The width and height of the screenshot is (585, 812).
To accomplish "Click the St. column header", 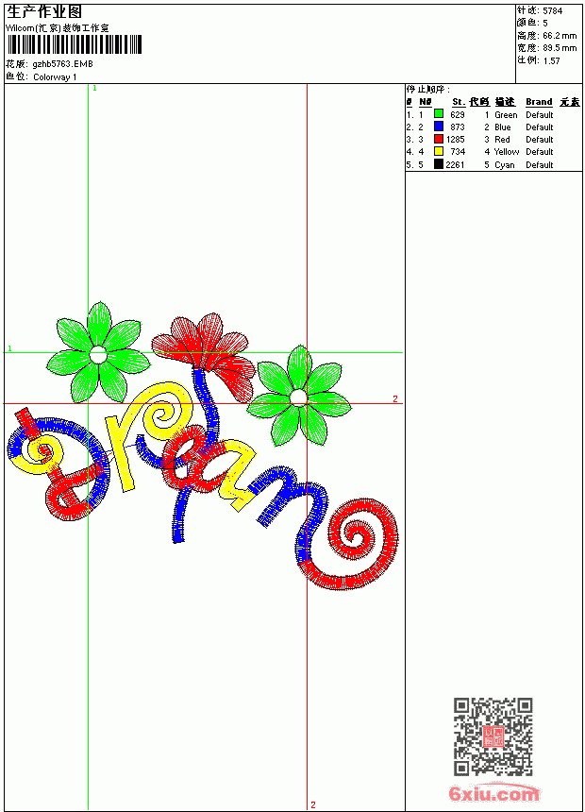I will (x=459, y=102).
